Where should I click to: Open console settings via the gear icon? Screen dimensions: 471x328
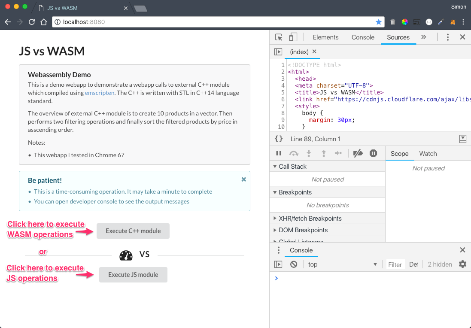pos(462,264)
